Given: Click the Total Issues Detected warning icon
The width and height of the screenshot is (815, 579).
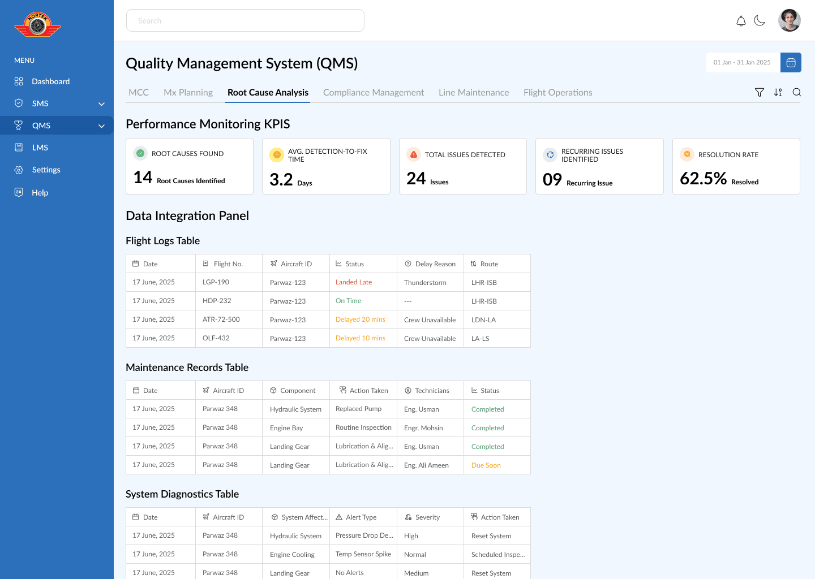Looking at the screenshot, I should [414, 154].
